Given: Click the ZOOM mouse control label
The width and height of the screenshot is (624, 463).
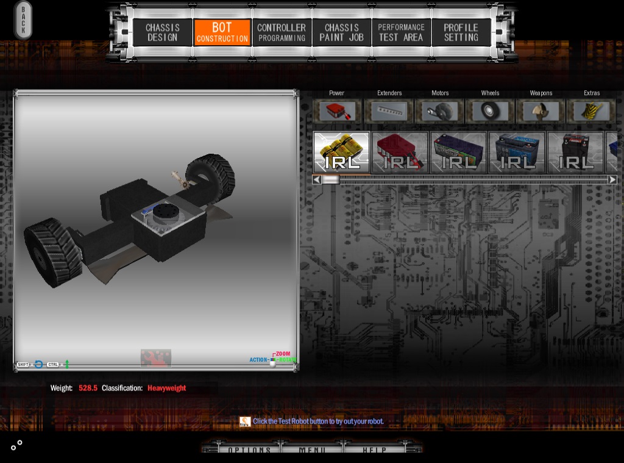Looking at the screenshot, I should [283, 354].
